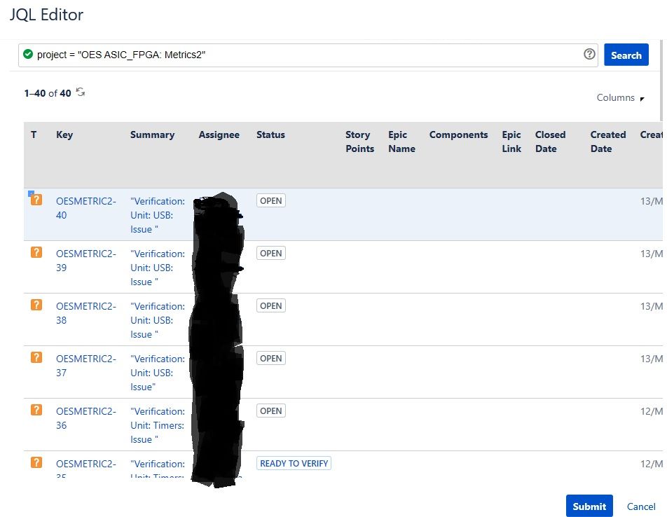667x517 pixels.
Task: Click OPEN status of OESMETRIC2-40
Action: tap(271, 200)
